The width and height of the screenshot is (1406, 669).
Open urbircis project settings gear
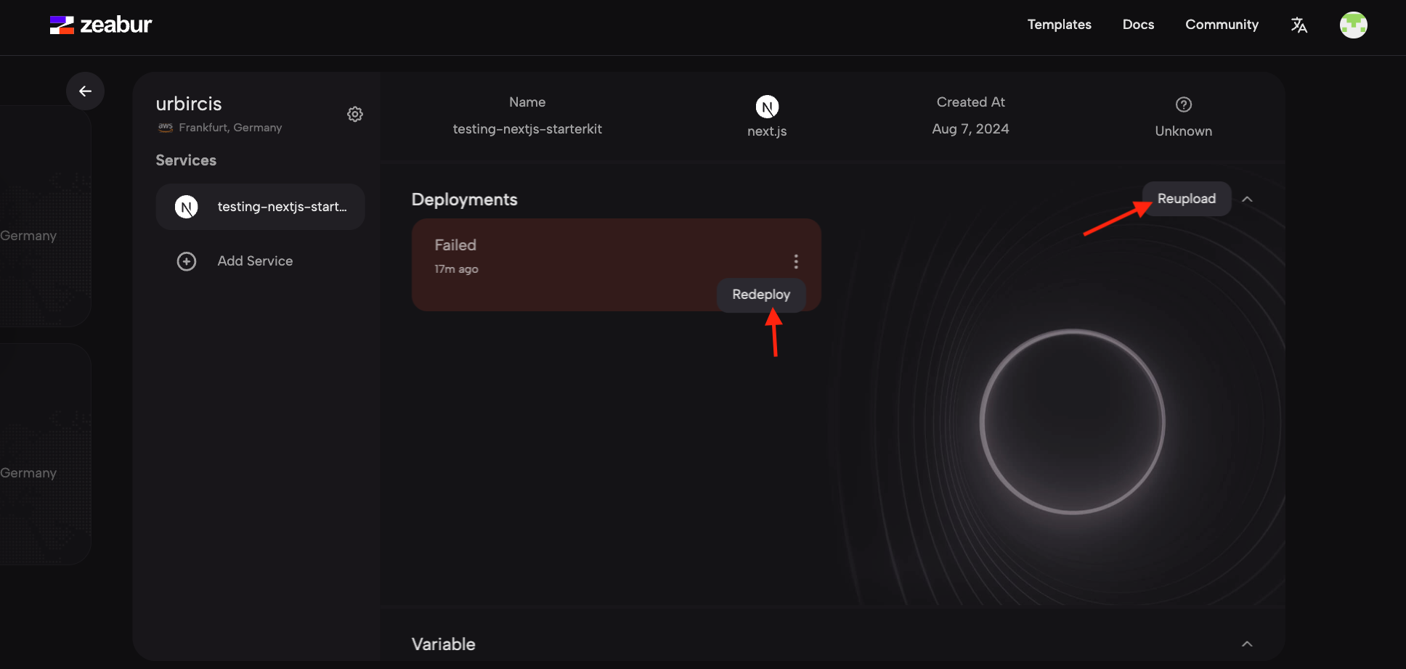point(355,114)
